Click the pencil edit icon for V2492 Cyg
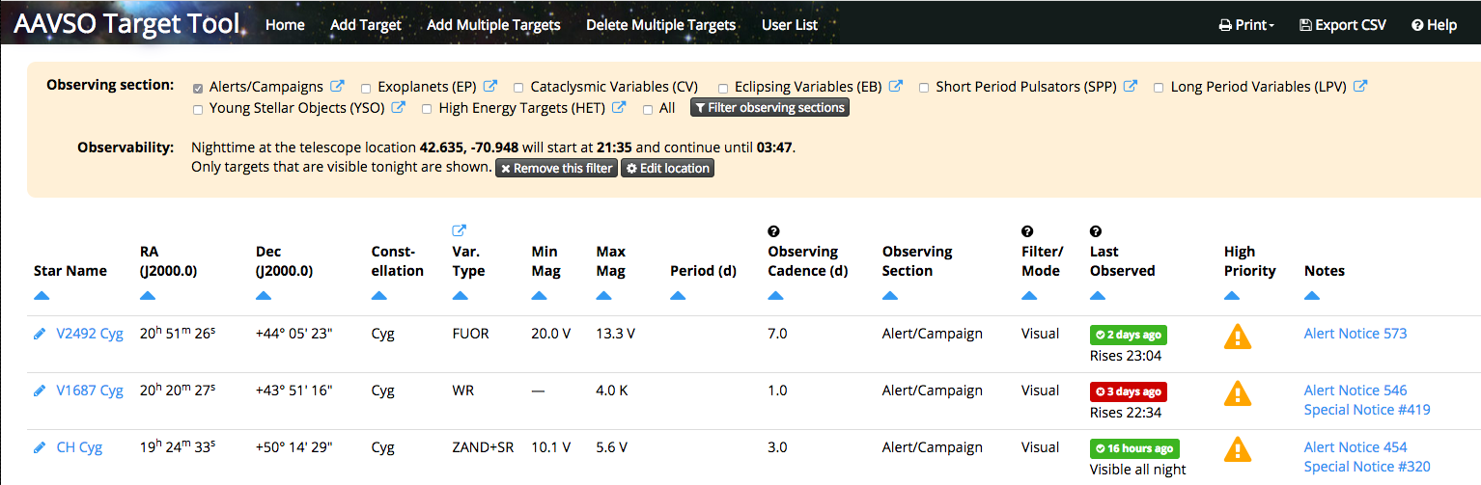Viewport: 1481px width, 485px height. point(40,335)
